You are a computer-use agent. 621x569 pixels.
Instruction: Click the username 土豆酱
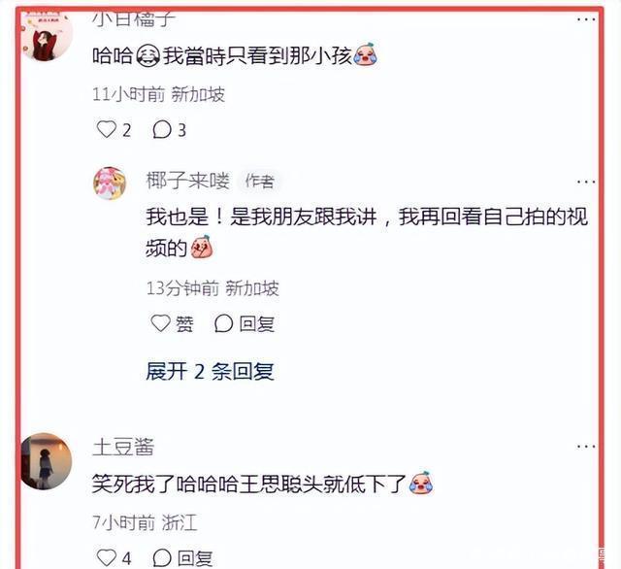[x=123, y=448]
